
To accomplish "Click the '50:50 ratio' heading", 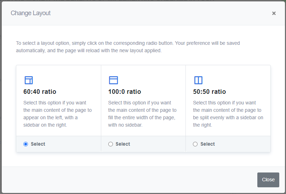I will click(x=210, y=92).
